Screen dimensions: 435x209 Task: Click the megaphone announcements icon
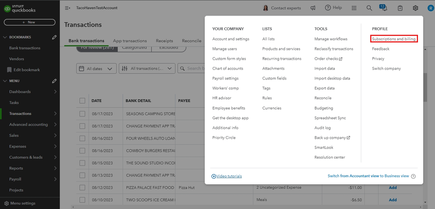click(x=313, y=8)
